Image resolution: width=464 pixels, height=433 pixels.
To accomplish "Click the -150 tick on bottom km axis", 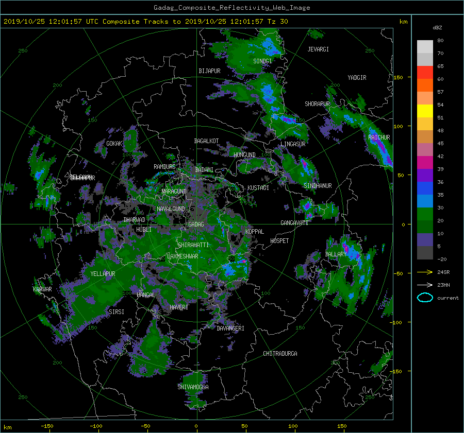I will coord(47,426).
